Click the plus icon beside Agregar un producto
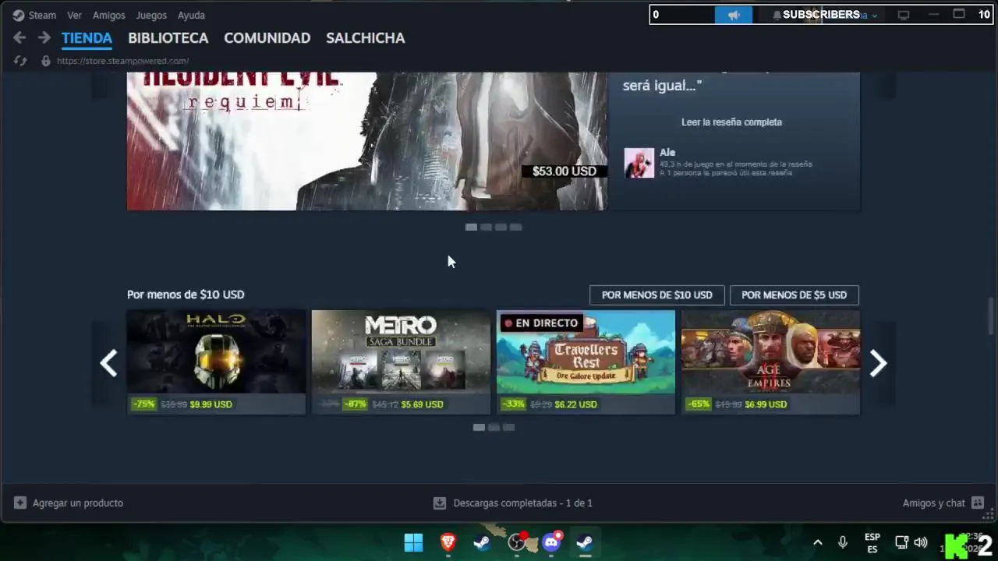 pos(20,503)
